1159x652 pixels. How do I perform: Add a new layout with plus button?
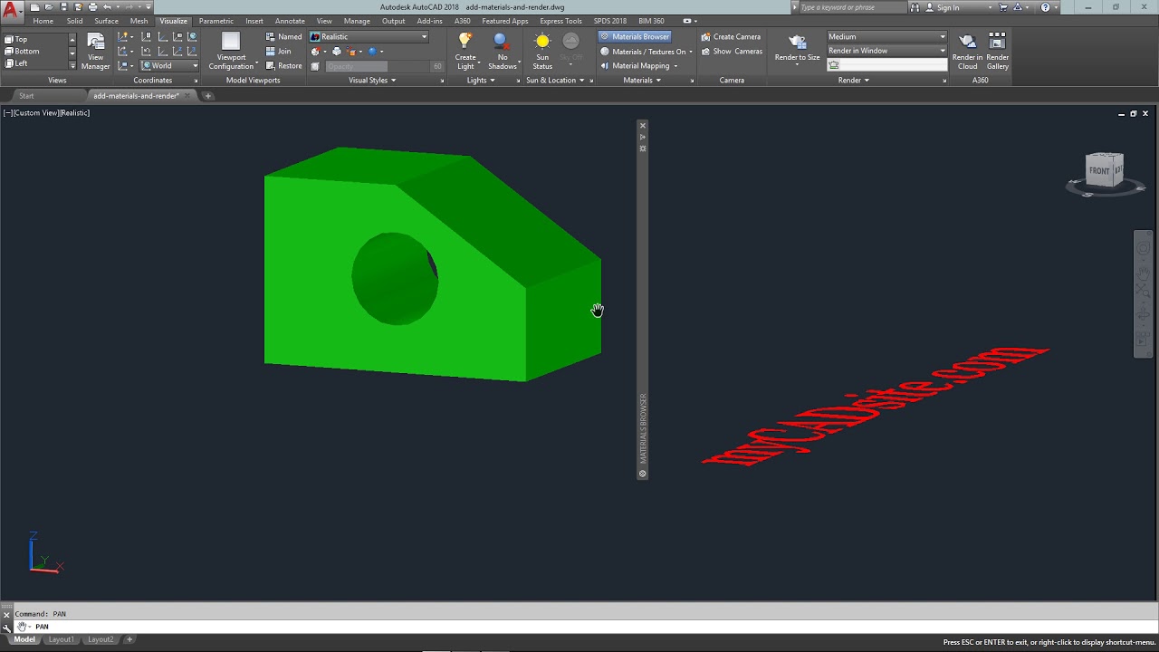coord(129,639)
